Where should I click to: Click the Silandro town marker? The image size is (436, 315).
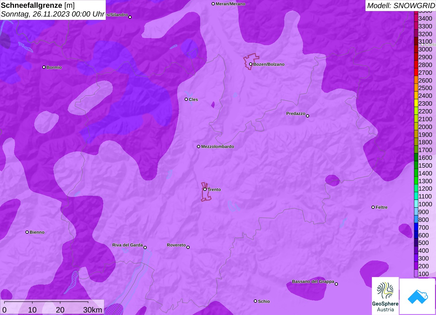pos(130,17)
